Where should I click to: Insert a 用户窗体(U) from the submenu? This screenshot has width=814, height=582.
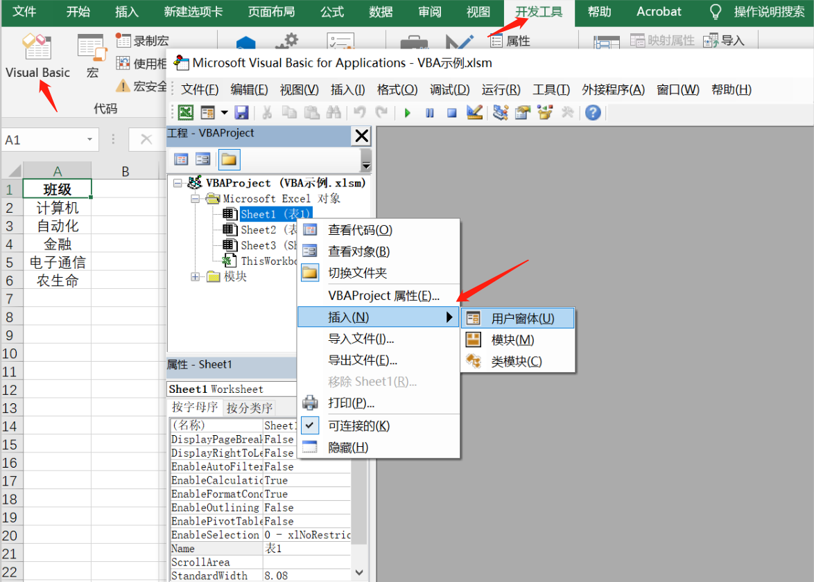(x=521, y=317)
